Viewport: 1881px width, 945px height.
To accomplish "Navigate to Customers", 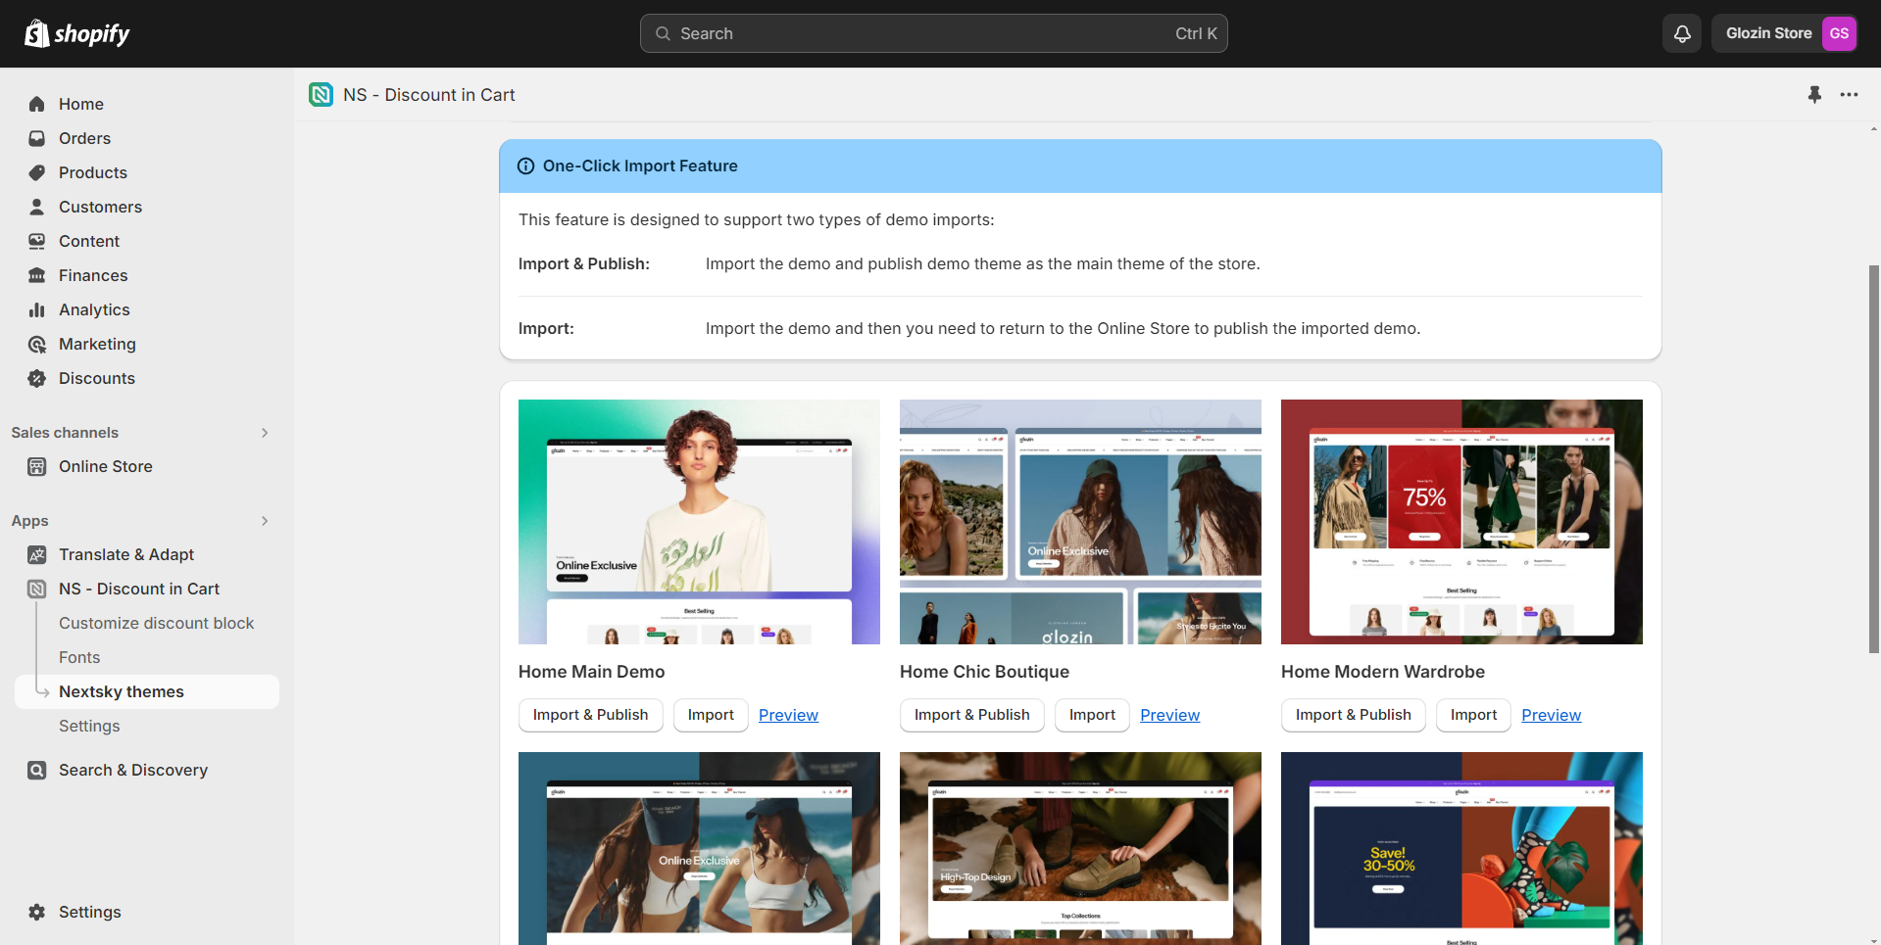I will point(147,207).
